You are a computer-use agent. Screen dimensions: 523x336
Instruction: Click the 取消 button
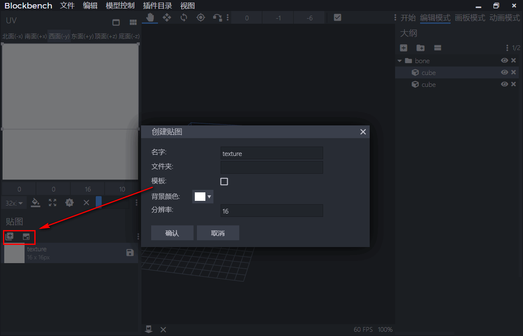point(218,233)
